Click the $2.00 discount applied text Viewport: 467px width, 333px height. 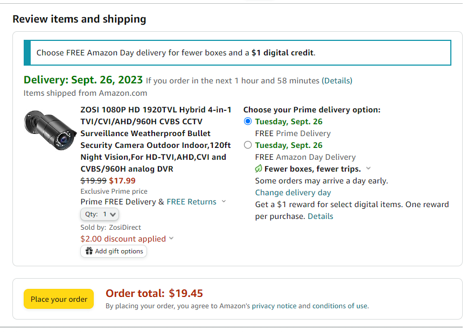click(x=123, y=239)
